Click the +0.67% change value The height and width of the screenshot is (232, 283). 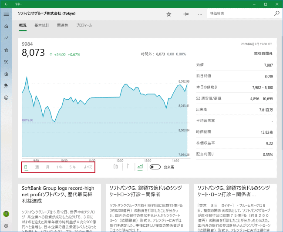coord(74,54)
